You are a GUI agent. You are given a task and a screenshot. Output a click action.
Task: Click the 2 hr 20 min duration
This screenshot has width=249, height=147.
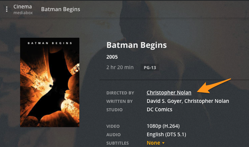120,67
